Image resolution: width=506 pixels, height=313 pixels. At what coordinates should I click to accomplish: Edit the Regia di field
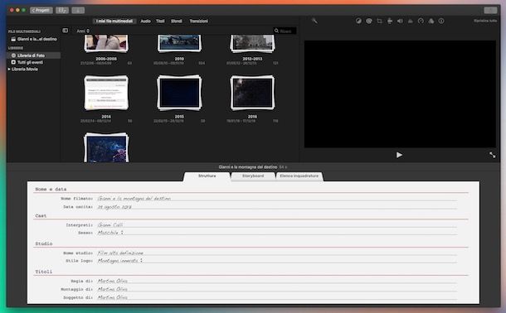coord(277,282)
